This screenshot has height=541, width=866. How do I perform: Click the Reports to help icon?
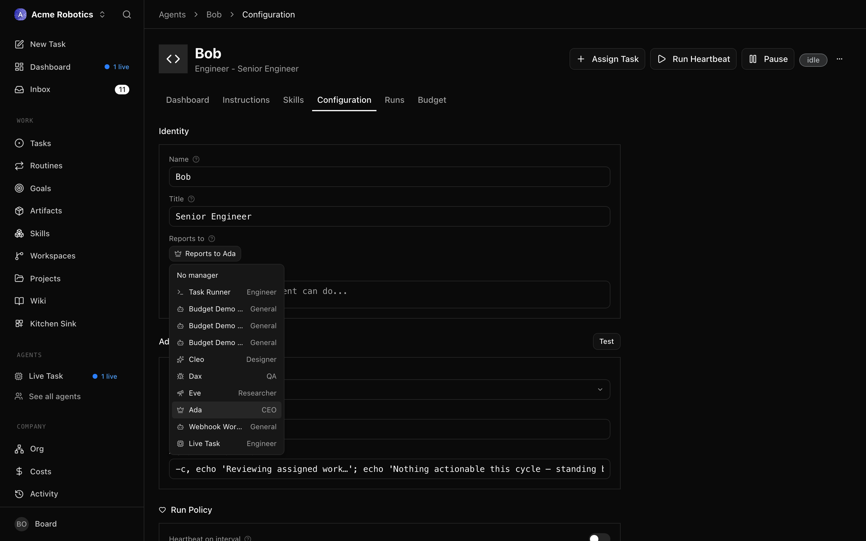(212, 239)
